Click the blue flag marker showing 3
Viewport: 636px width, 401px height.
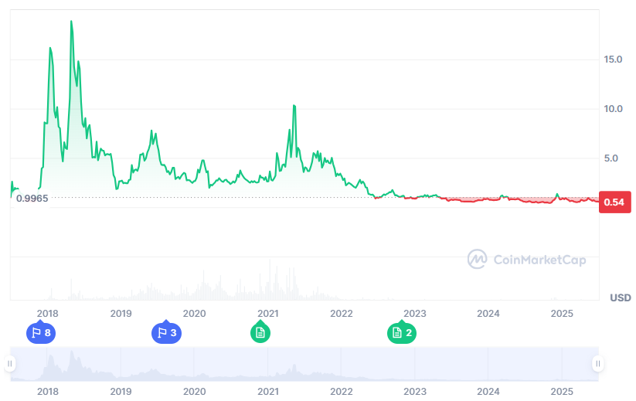tap(165, 333)
